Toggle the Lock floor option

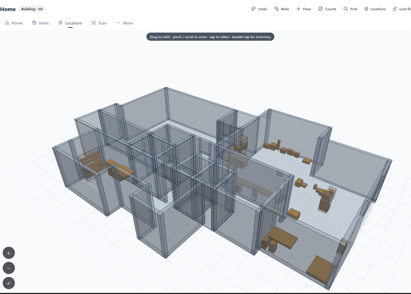(x=402, y=9)
